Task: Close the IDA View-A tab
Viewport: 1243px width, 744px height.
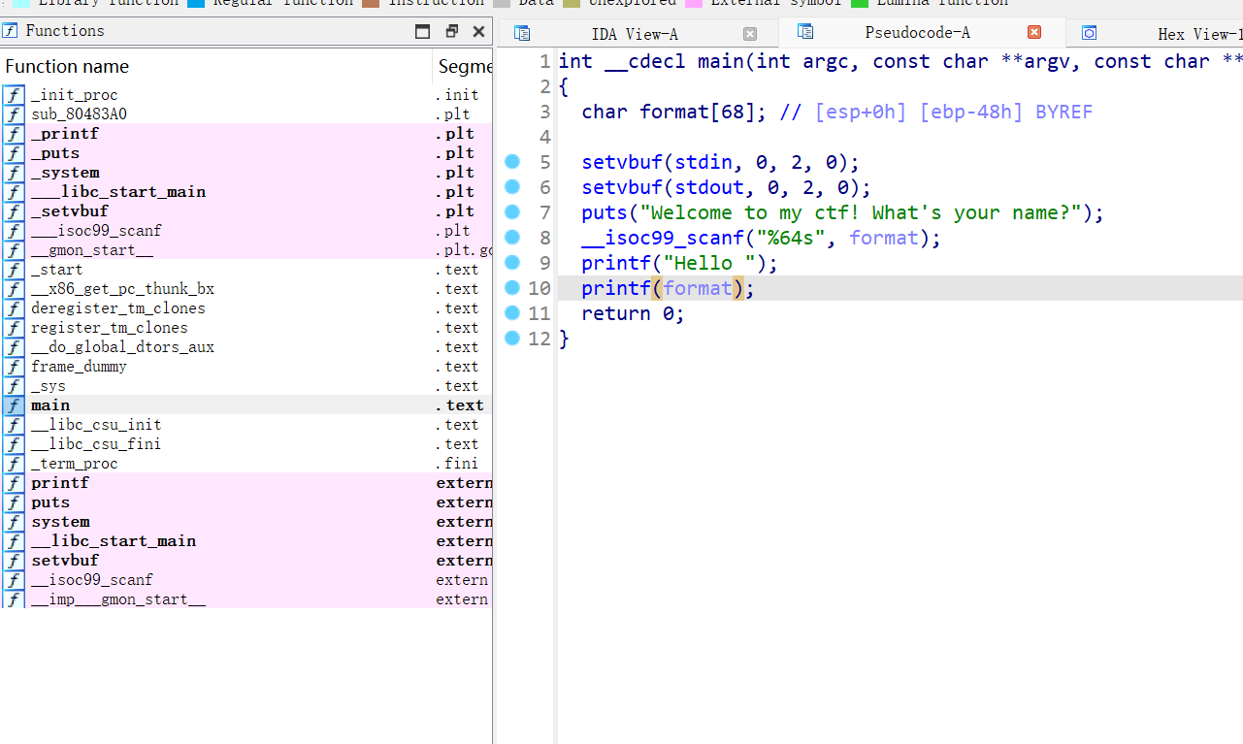Action: [750, 34]
